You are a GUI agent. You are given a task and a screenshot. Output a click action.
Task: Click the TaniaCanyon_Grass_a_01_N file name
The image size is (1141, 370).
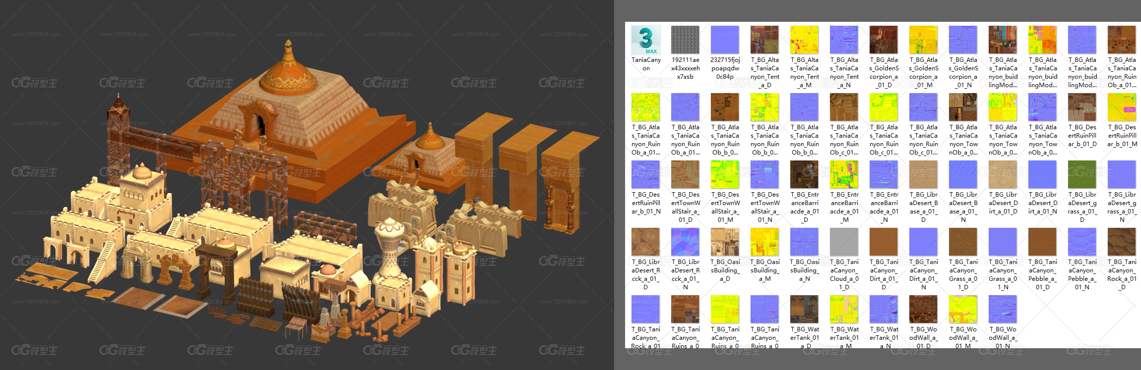tap(1003, 274)
